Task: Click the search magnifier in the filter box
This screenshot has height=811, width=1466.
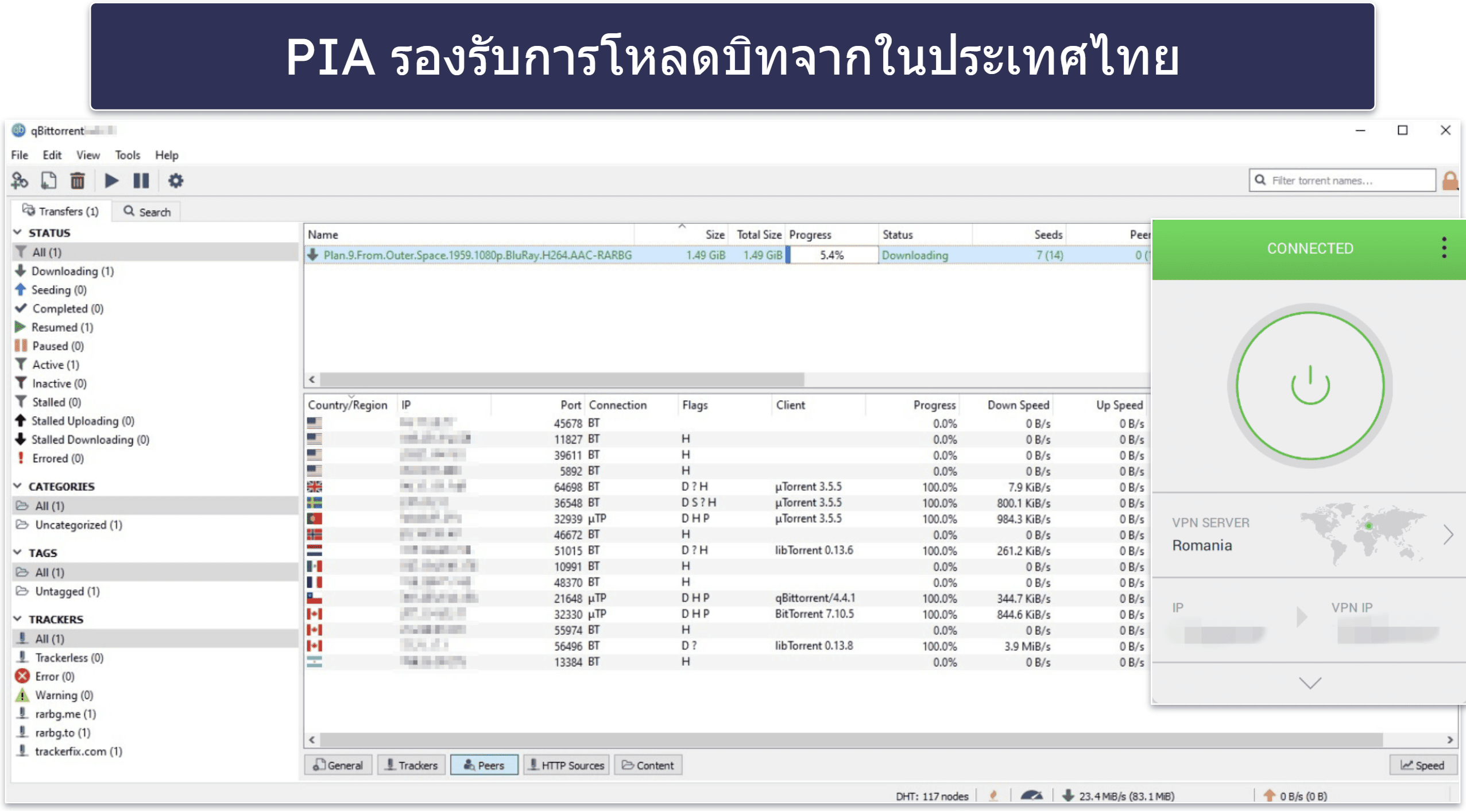Action: tap(1260, 180)
